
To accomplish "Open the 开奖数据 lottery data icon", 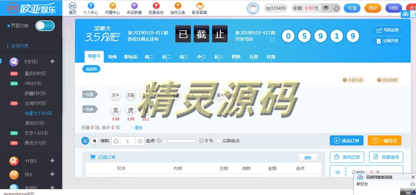I will (x=134, y=6).
